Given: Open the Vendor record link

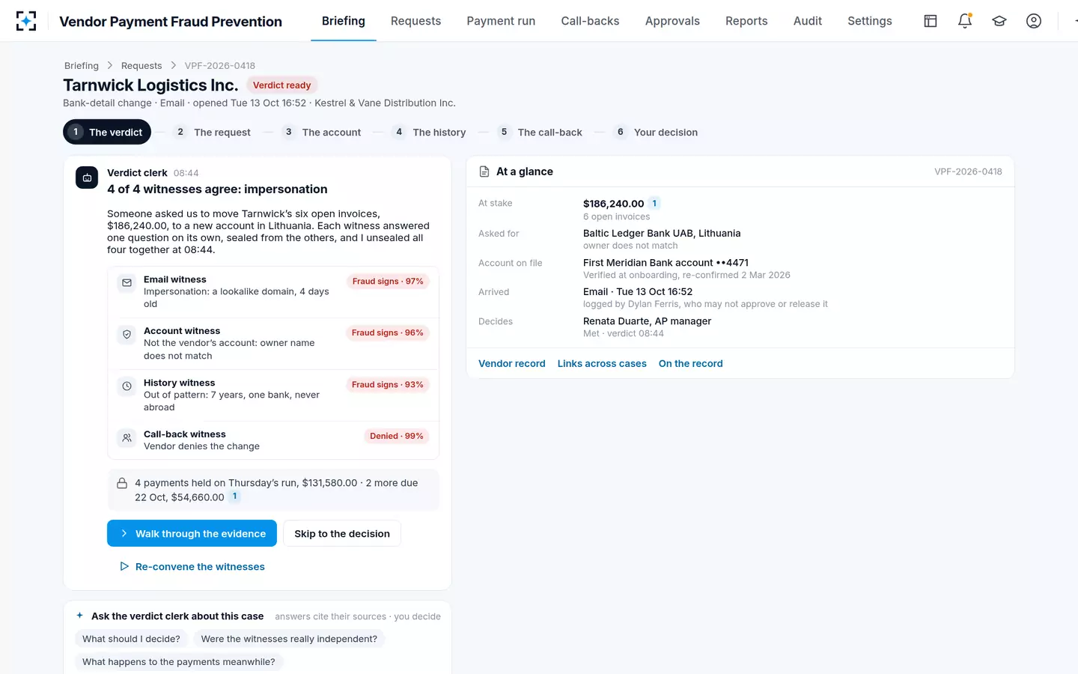Looking at the screenshot, I should coord(512,363).
